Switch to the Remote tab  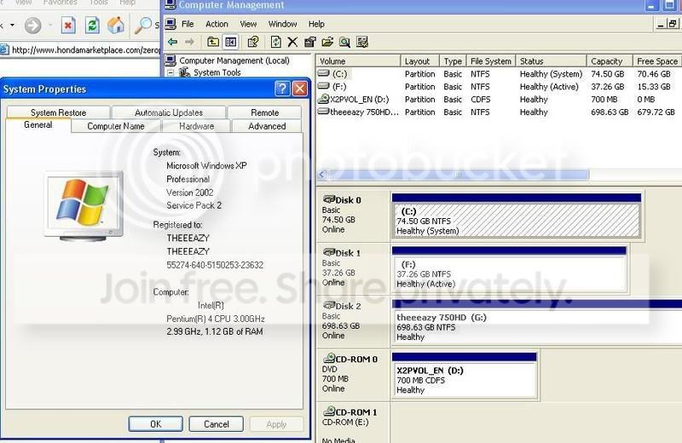tap(264, 112)
